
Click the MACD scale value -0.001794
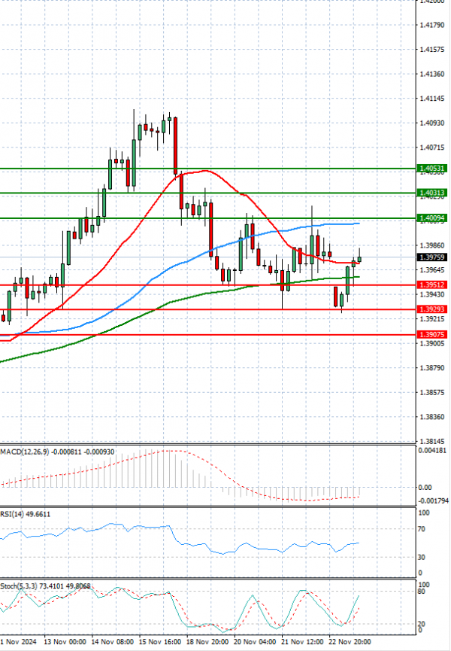pos(433,501)
